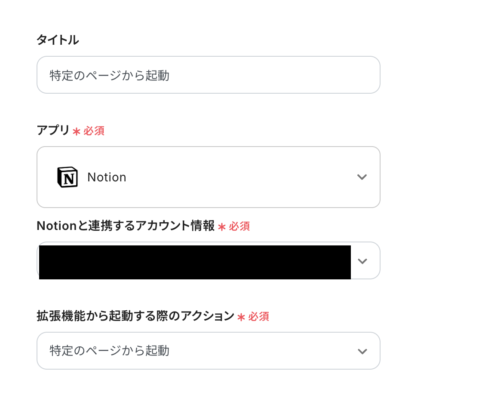Expand the アプリ dropdown chevron
This screenshot has height=404, width=482.
[362, 177]
